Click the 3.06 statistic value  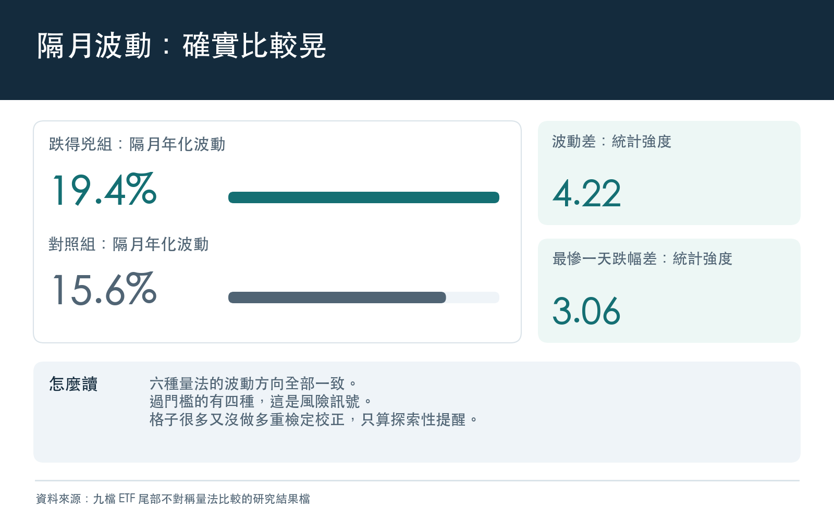pyautogui.click(x=586, y=312)
